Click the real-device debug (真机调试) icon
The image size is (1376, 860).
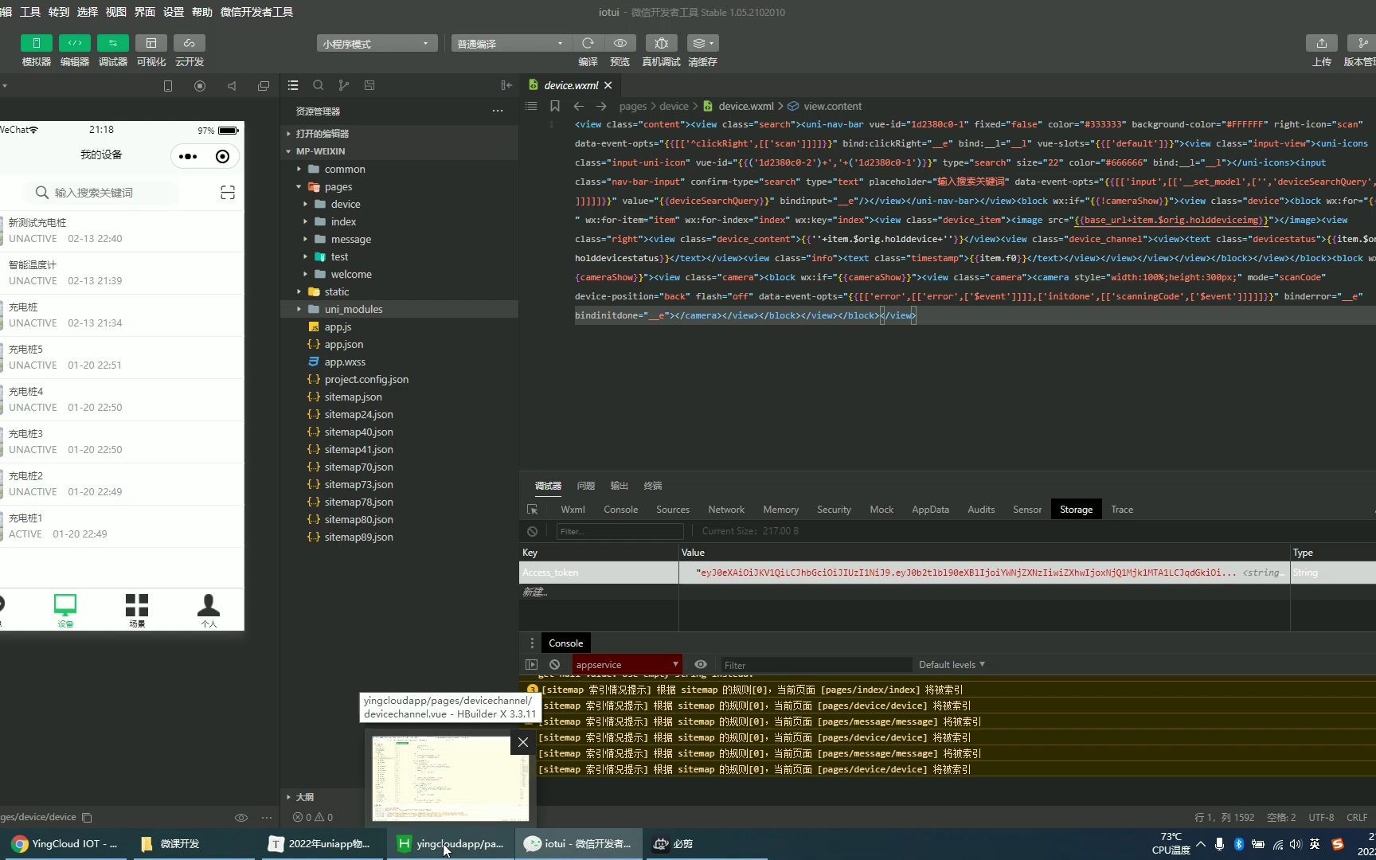661,43
